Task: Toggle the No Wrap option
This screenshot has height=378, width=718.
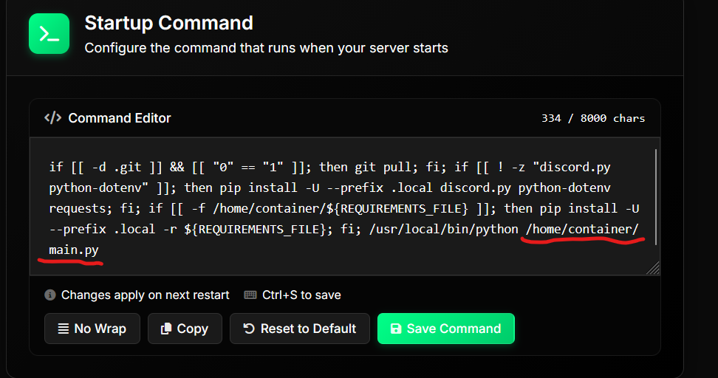Action: 92,329
